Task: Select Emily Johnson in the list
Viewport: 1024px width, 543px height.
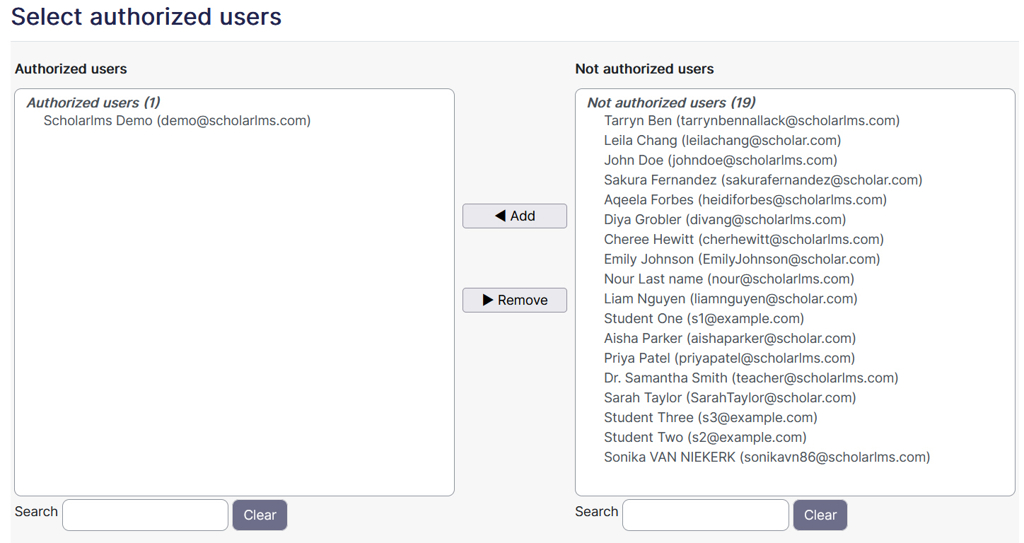Action: coord(741,259)
